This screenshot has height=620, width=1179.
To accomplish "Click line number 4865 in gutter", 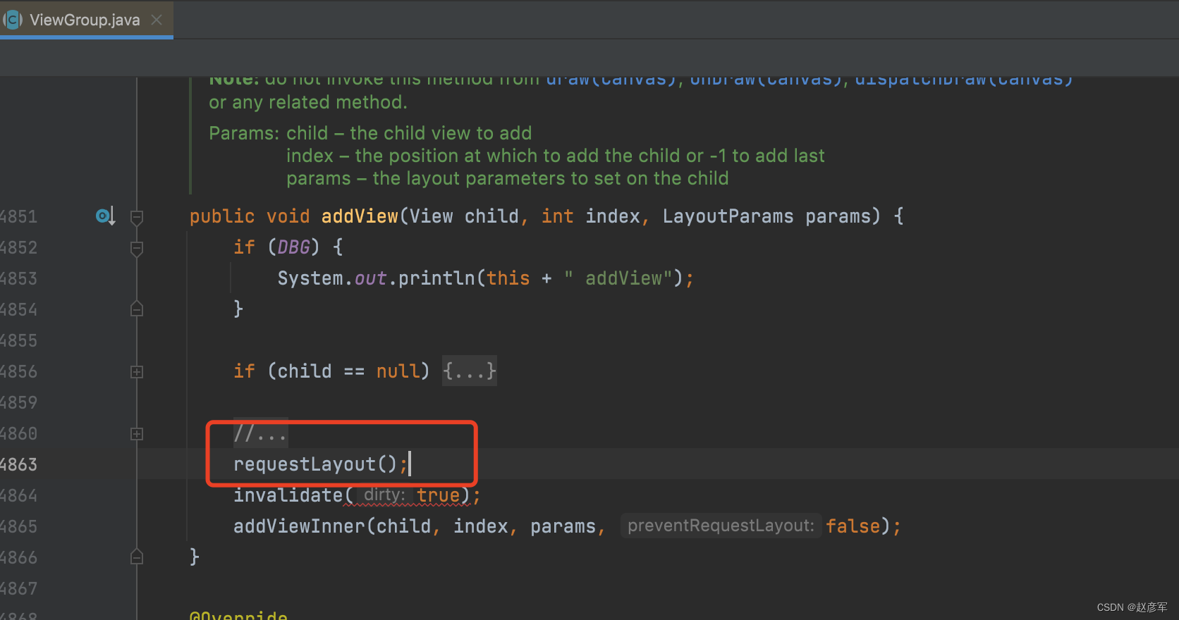I will (x=18, y=526).
